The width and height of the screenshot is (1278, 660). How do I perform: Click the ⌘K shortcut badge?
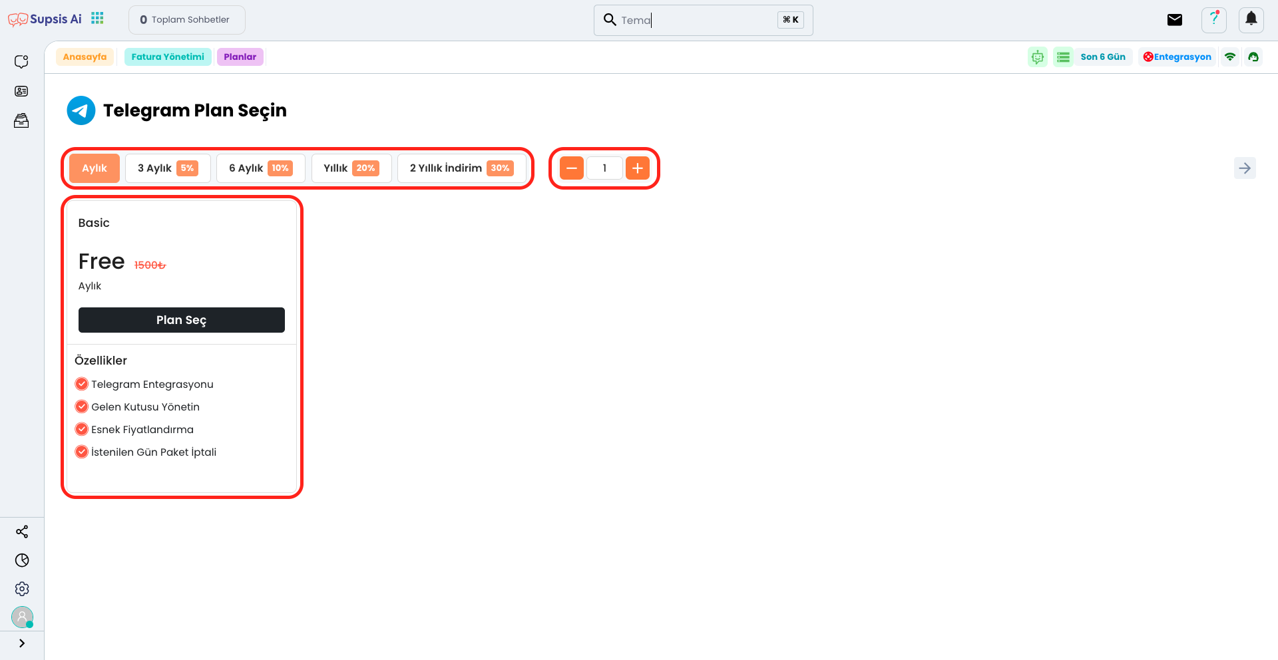[791, 20]
